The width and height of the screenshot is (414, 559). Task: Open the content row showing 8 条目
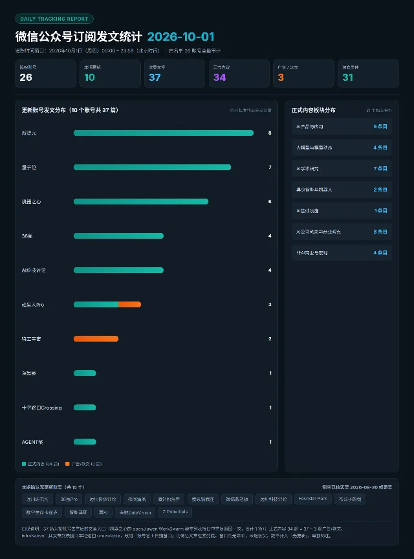pos(342,232)
